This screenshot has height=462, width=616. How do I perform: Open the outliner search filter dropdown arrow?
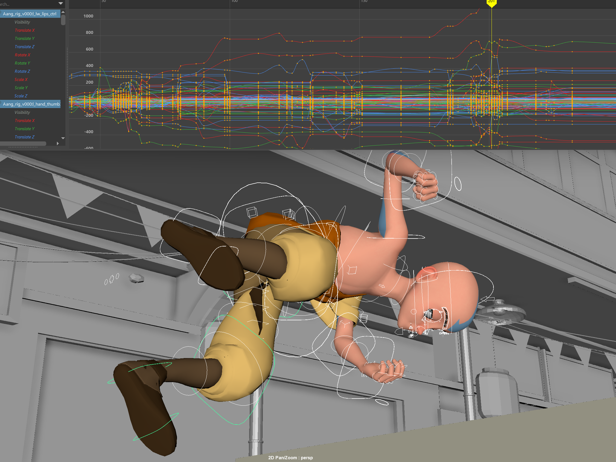(60, 3)
